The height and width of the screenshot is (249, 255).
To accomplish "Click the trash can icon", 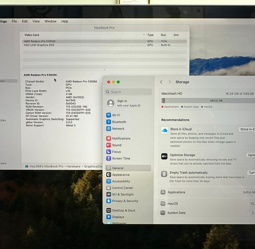I will (x=164, y=174).
